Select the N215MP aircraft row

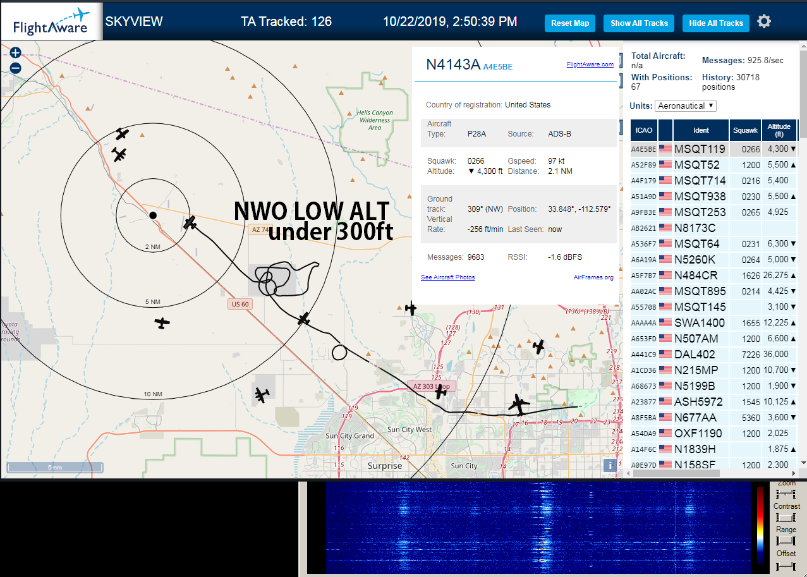(x=714, y=370)
